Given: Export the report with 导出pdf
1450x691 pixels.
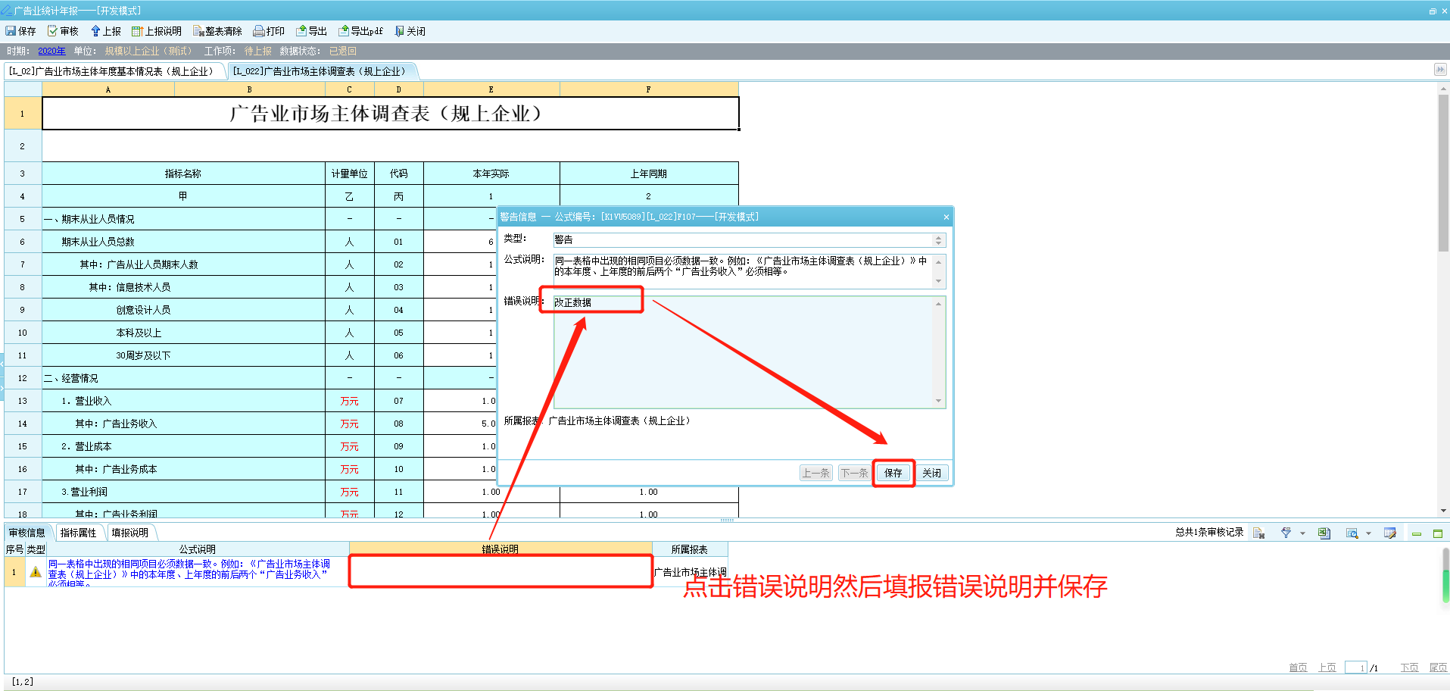Looking at the screenshot, I should coord(360,31).
